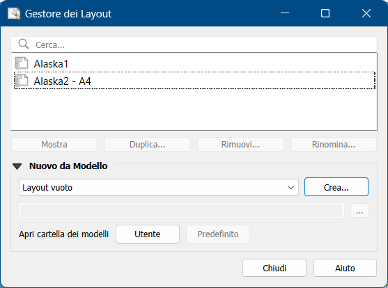The width and height of the screenshot is (388, 288).
Task: Click the Crea... button
Action: pyautogui.click(x=336, y=187)
